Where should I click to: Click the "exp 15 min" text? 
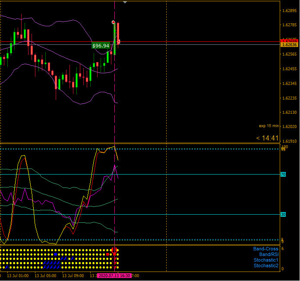[x=269, y=126]
